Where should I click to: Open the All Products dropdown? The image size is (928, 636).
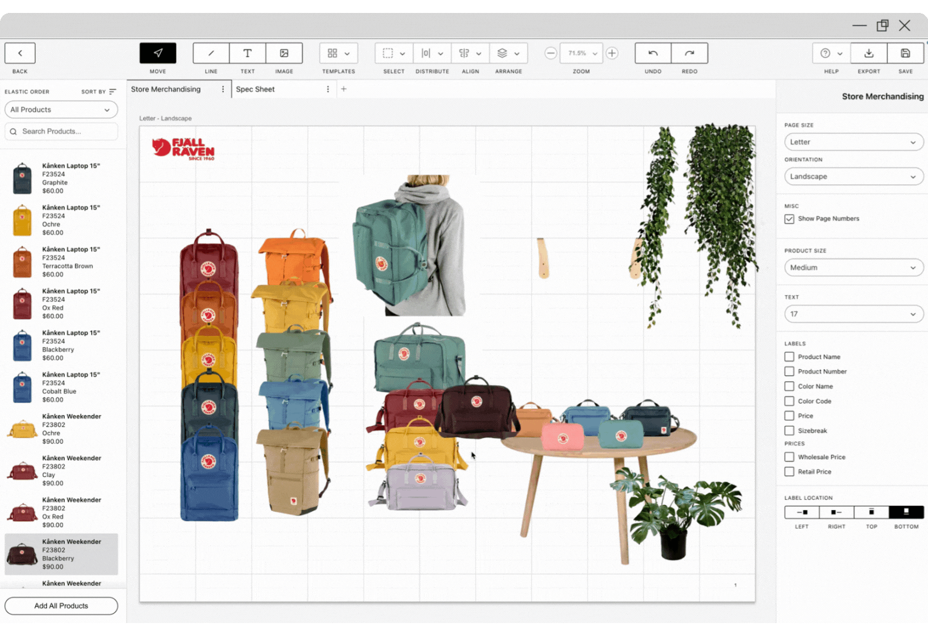pos(61,110)
